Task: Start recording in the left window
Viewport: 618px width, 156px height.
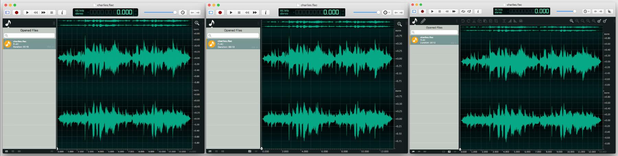Action: tap(16, 12)
